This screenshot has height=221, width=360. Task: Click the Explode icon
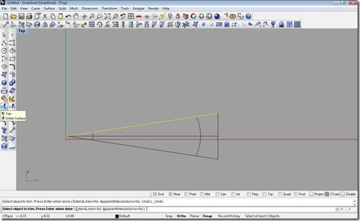(12, 98)
